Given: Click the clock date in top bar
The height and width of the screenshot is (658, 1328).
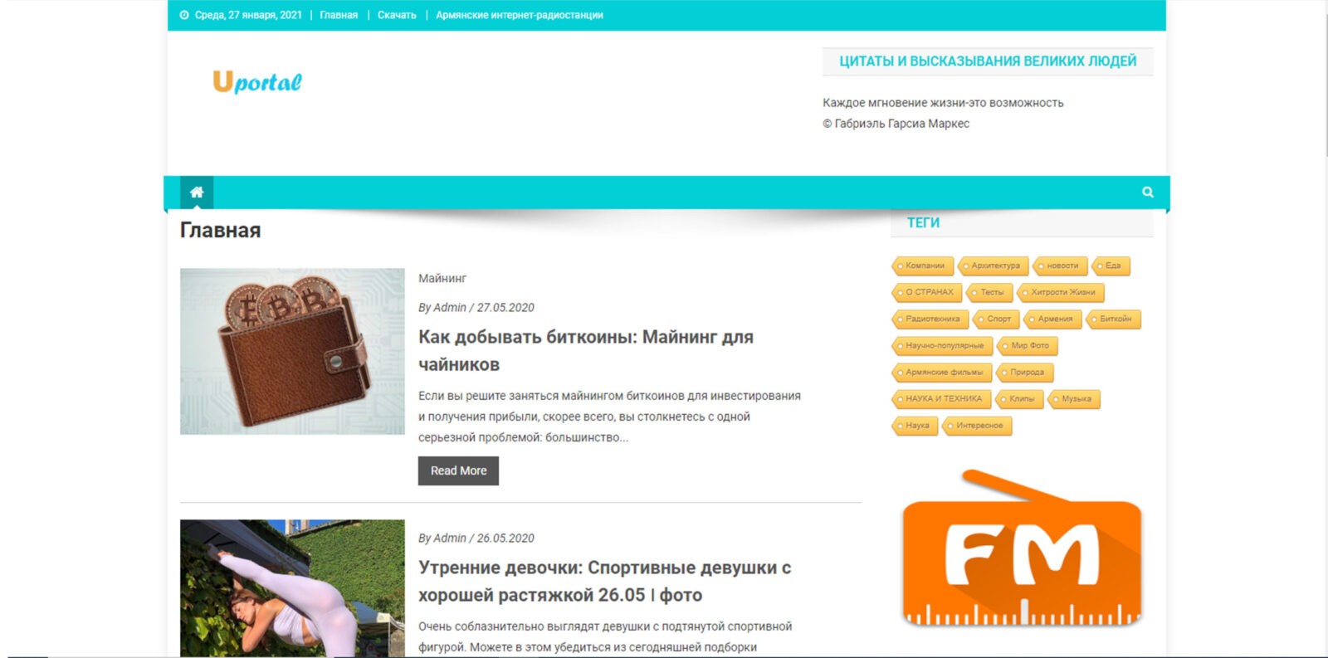Looking at the screenshot, I should [247, 15].
